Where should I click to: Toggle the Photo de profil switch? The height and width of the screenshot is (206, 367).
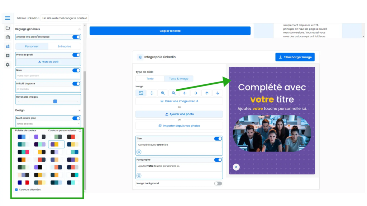point(76,55)
